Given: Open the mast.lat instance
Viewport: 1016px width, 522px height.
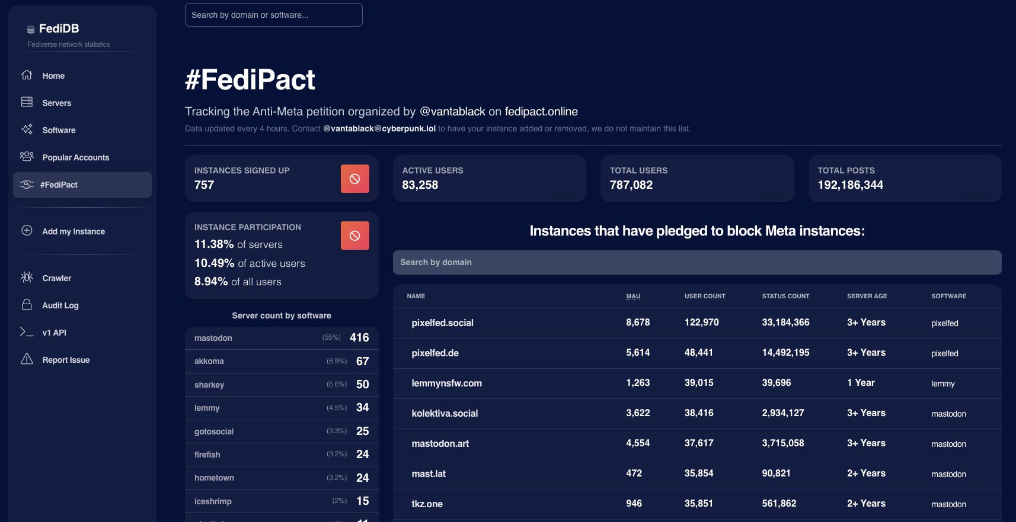Looking at the screenshot, I should click(x=429, y=474).
